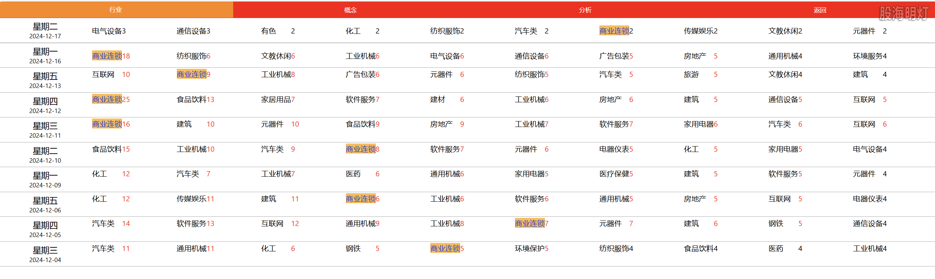The image size is (935, 279).
Task: Click 建筑 11 in 2024-12-06 row
Action: coord(280,199)
